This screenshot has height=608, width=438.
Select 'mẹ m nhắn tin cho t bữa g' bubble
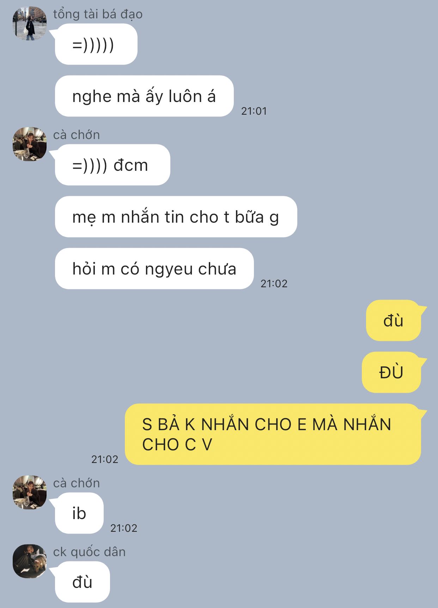click(x=176, y=217)
